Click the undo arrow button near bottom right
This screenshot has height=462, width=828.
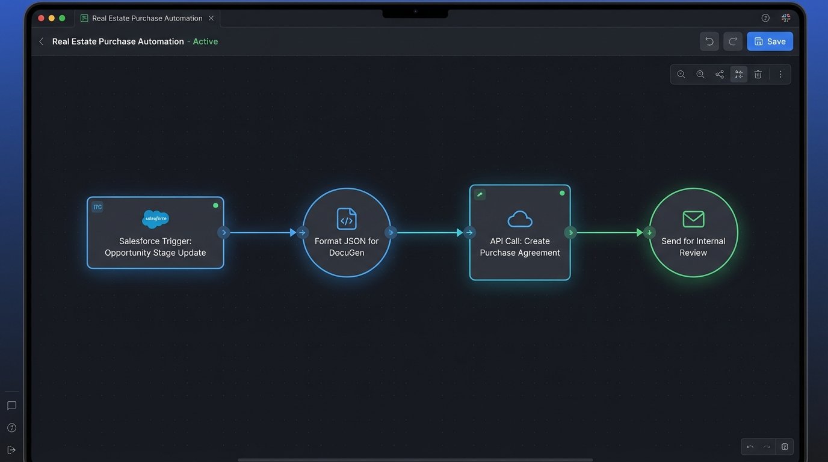tap(750, 446)
